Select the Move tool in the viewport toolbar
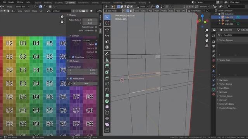 (107, 30)
